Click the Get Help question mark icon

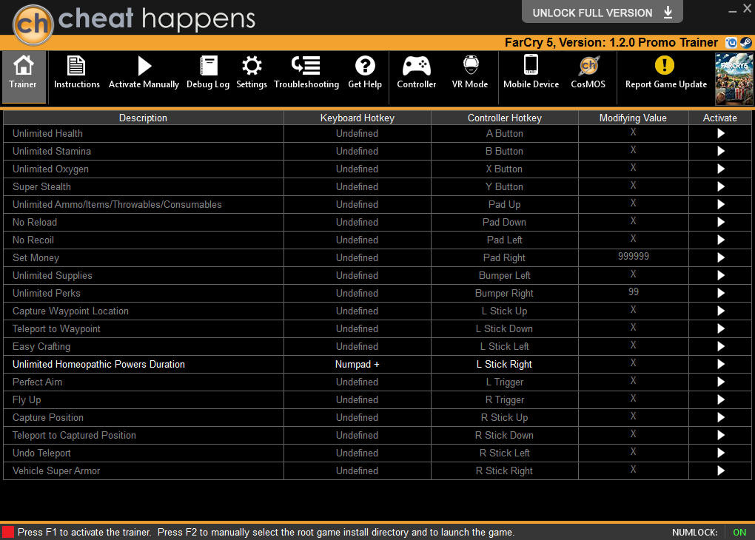(365, 65)
